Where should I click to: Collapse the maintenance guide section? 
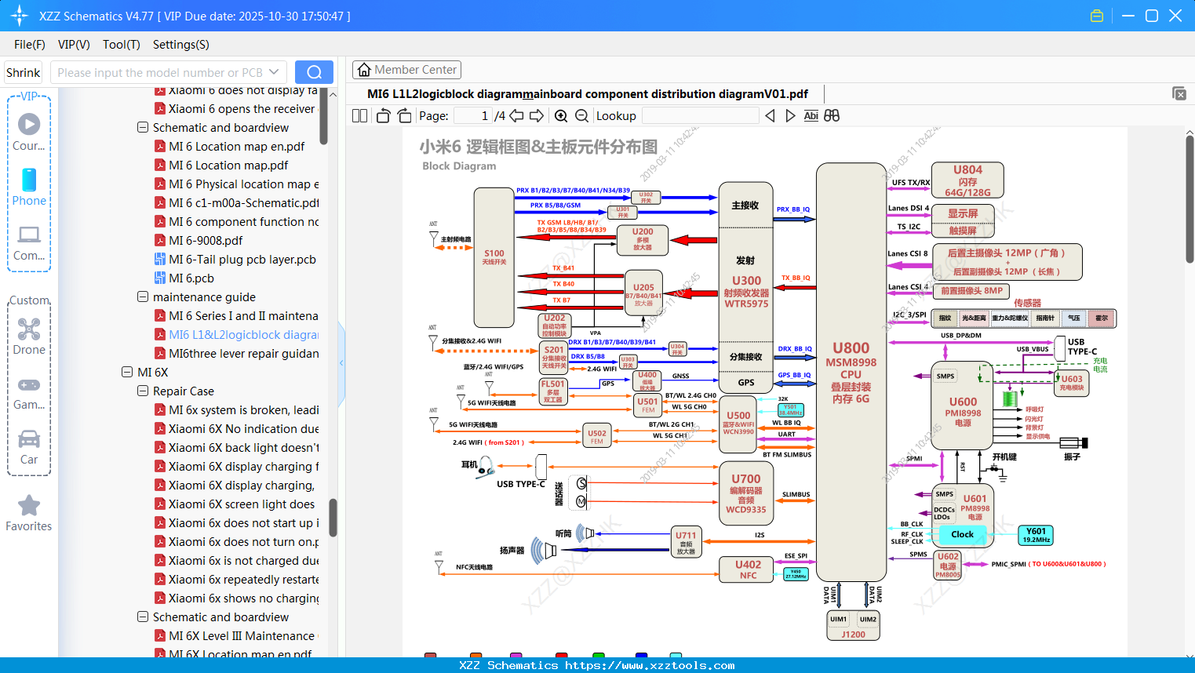142,296
